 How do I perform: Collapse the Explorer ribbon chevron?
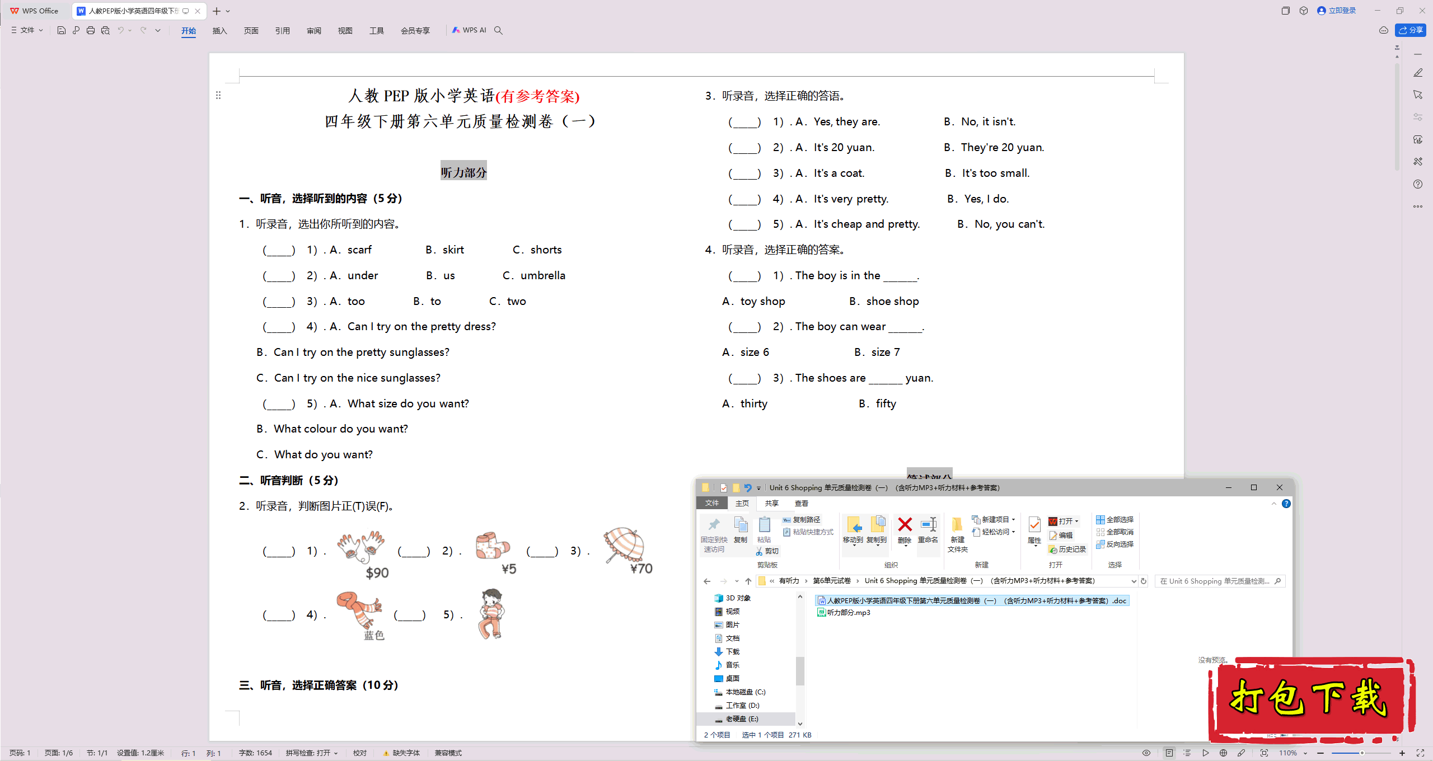point(1274,504)
